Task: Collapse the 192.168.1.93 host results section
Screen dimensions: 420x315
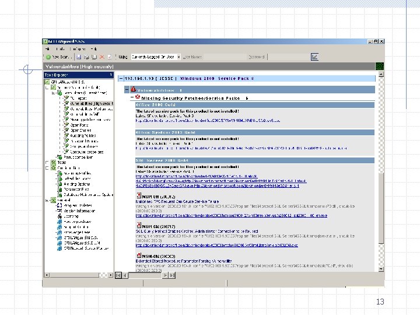Action: (121, 79)
